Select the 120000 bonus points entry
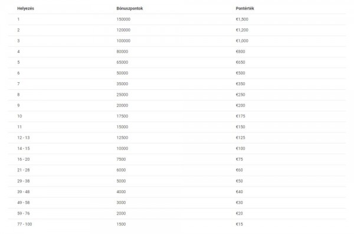 coord(123,30)
